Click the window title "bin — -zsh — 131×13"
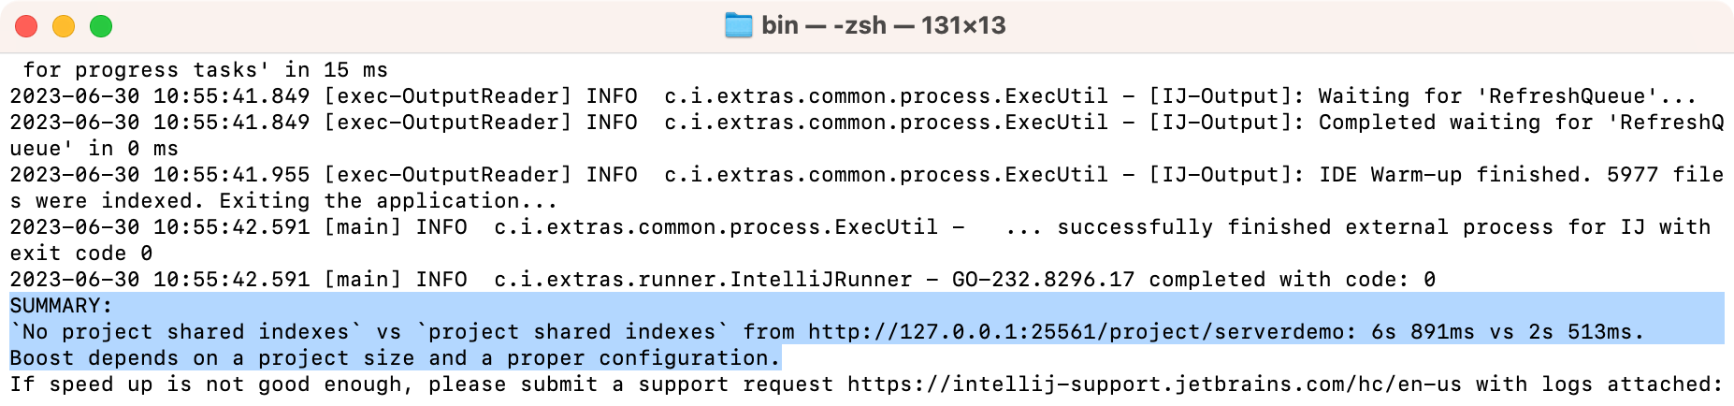 883,25
